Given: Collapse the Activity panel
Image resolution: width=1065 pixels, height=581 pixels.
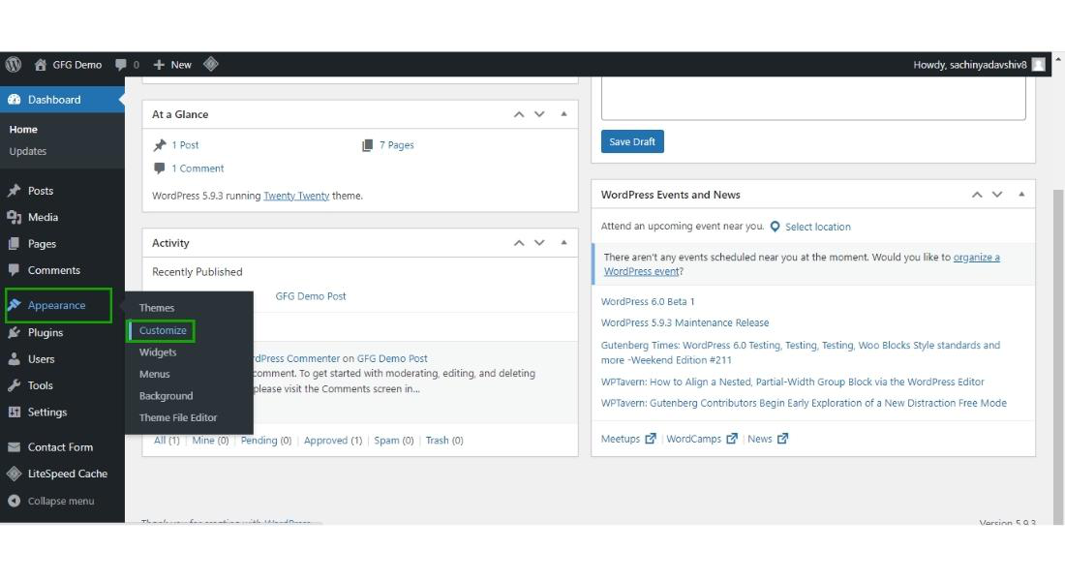Looking at the screenshot, I should (x=563, y=243).
